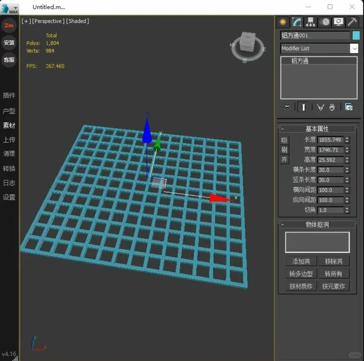Open the Create panel (sunburst icon)
The width and height of the screenshot is (364, 361).
tap(283, 22)
